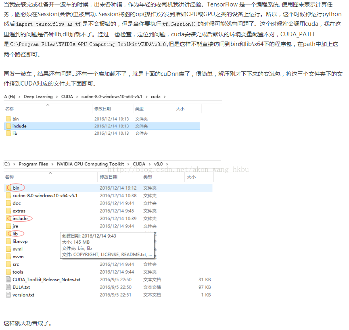Click the jre folder icon
The height and width of the screenshot is (330, 349).
pos(8,226)
